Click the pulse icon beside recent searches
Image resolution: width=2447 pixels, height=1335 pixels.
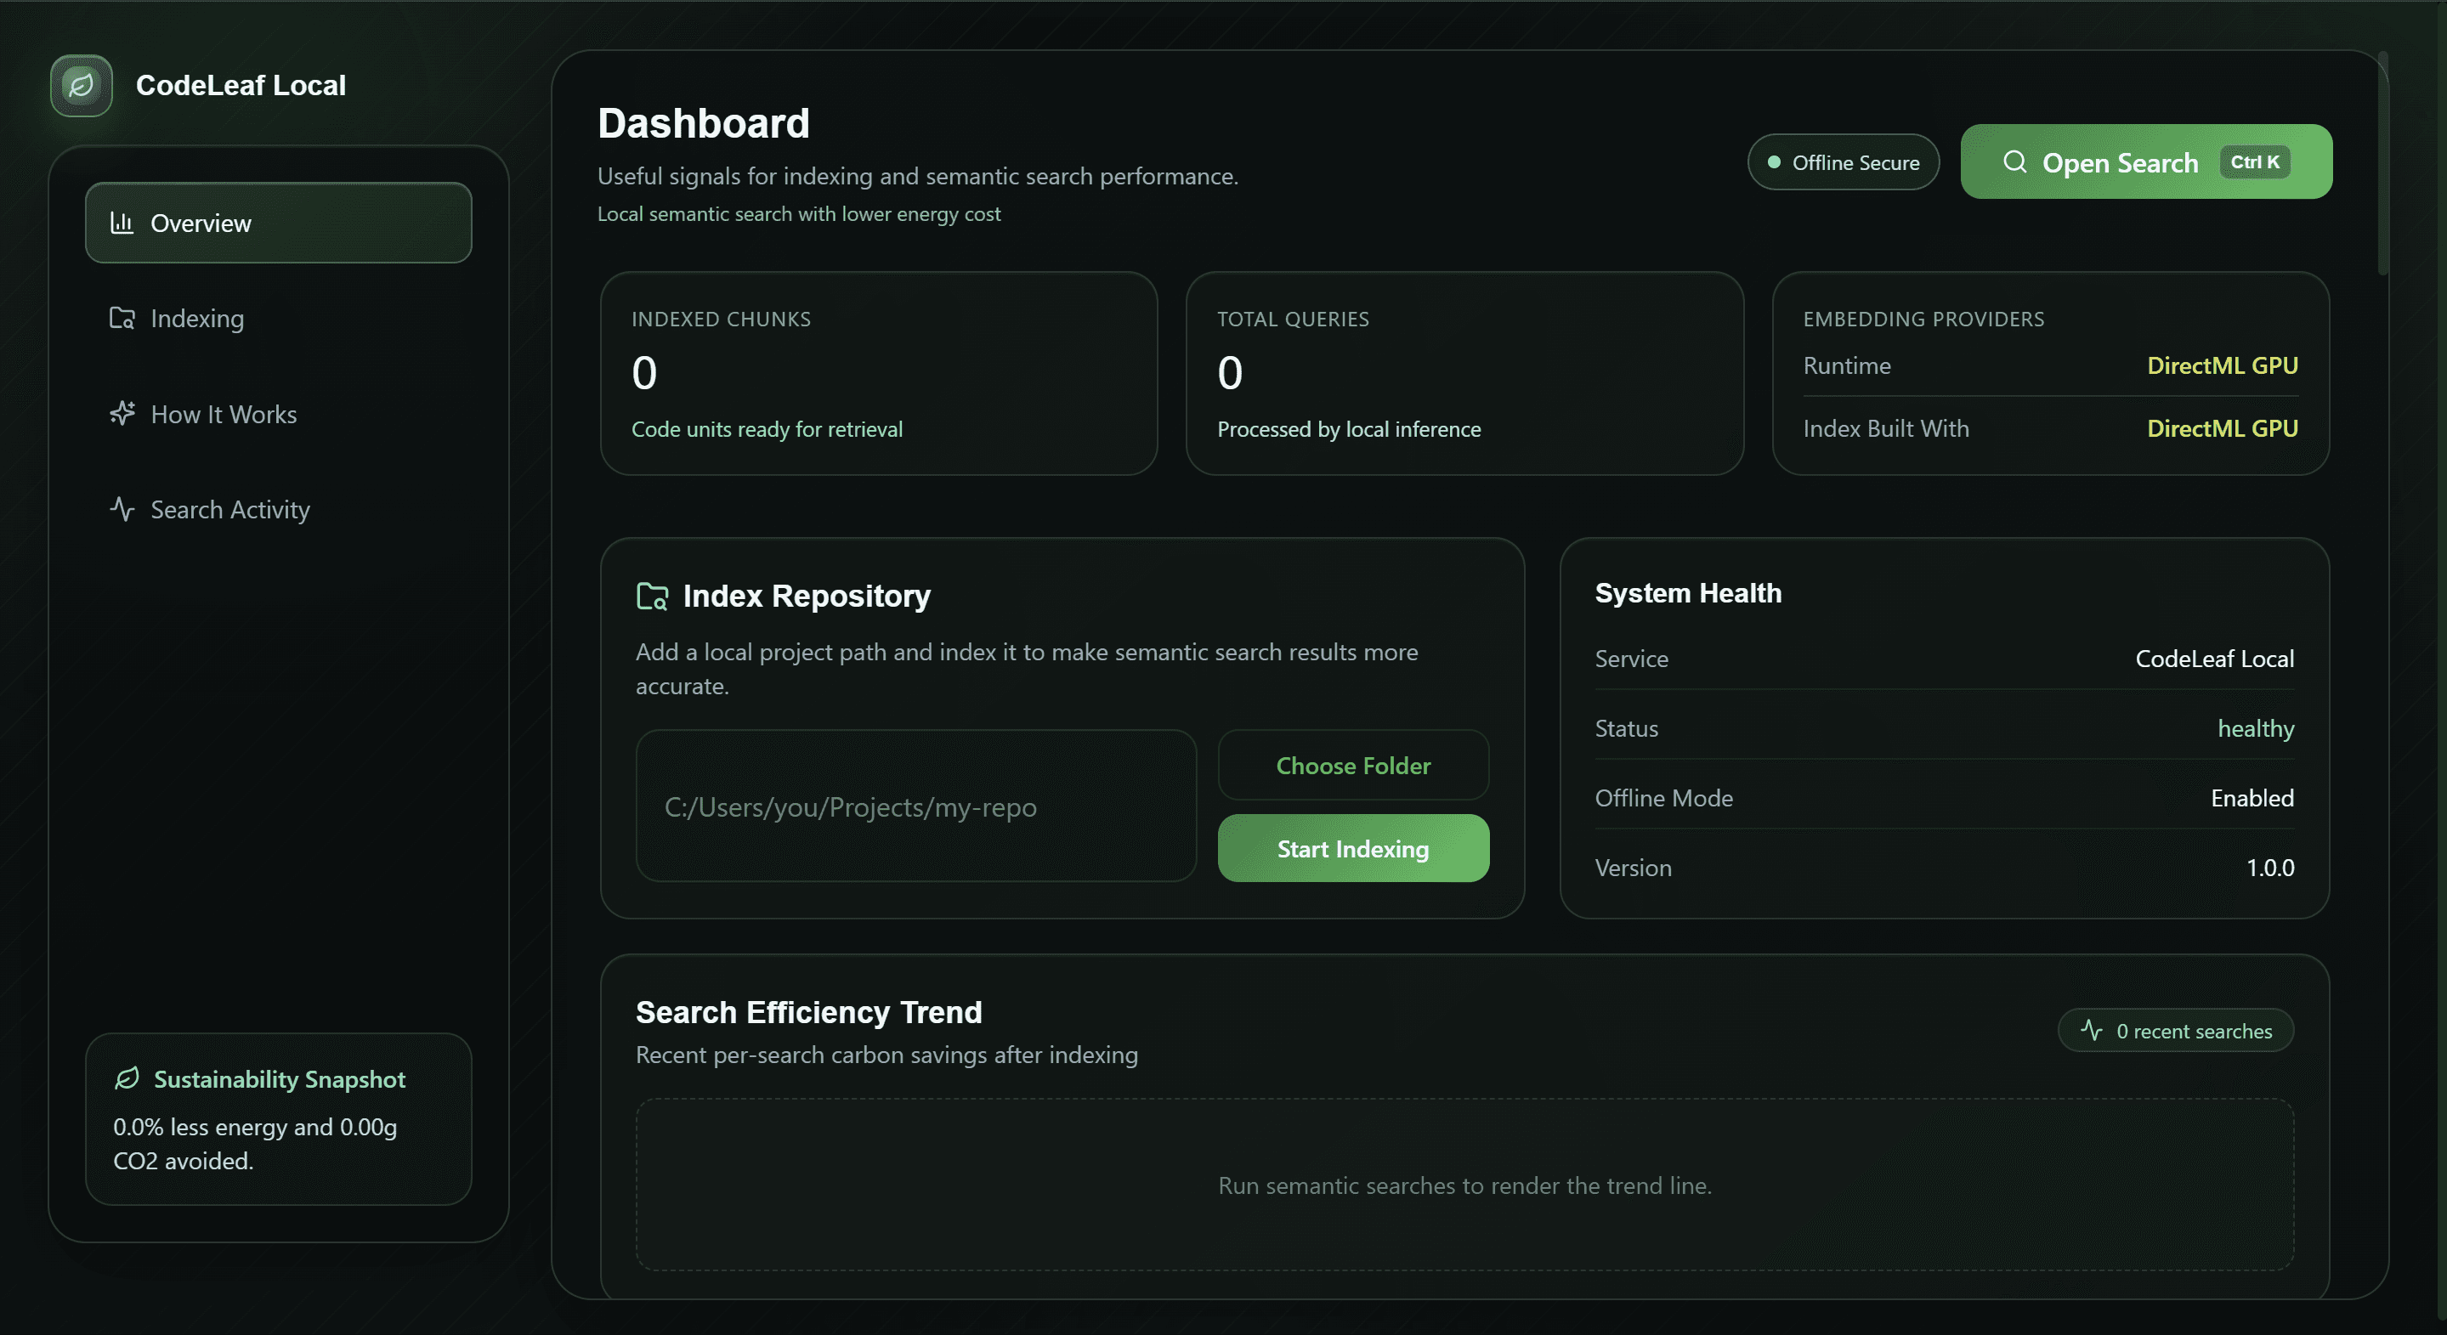(2091, 1031)
